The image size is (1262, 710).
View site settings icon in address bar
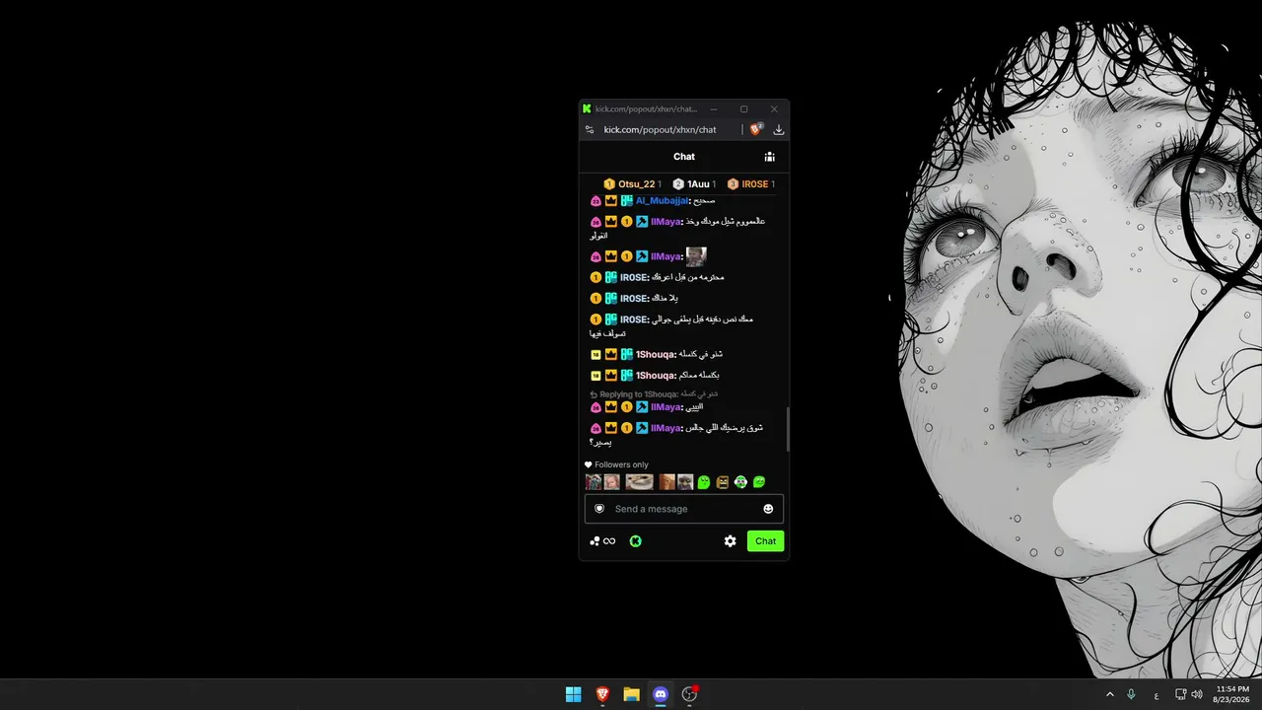(590, 129)
